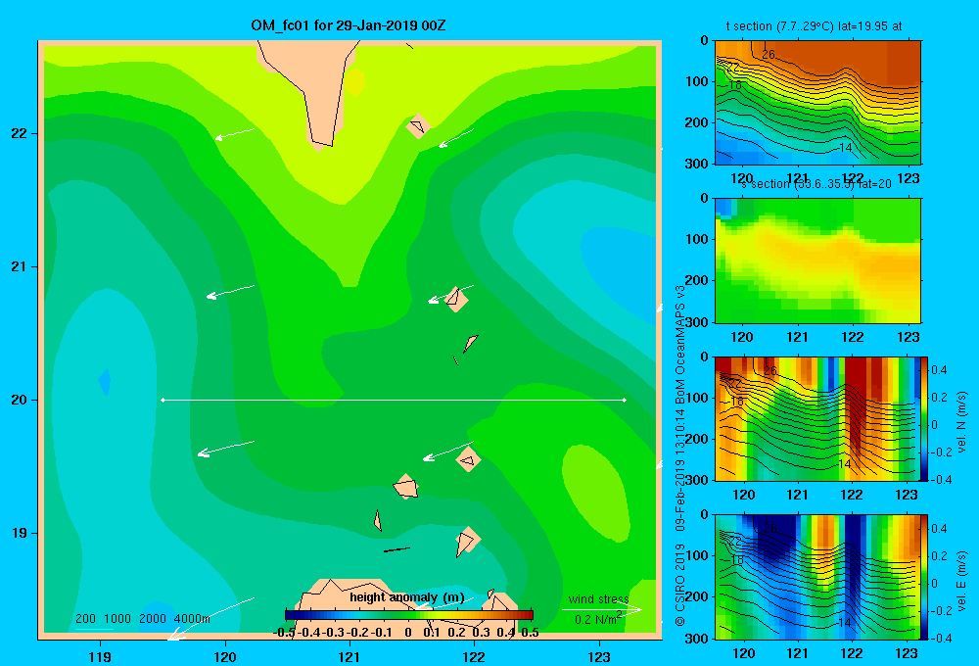Click main map latitude label 22
The height and width of the screenshot is (666, 979).
click(x=20, y=133)
